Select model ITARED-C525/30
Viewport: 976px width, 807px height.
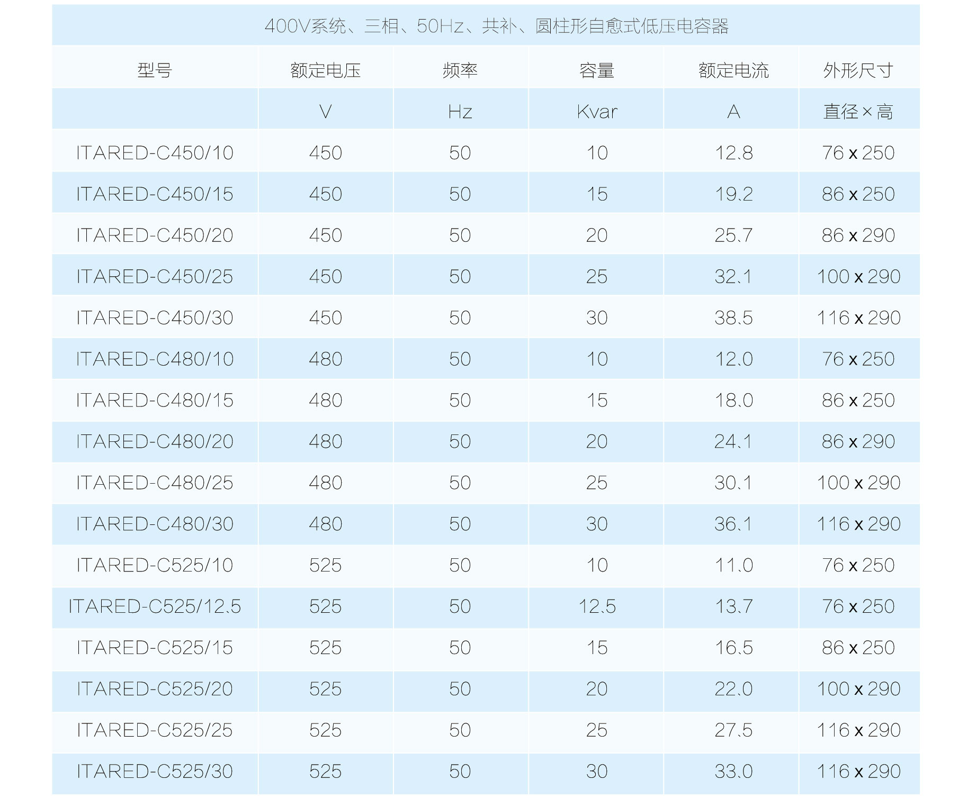pyautogui.click(x=155, y=772)
